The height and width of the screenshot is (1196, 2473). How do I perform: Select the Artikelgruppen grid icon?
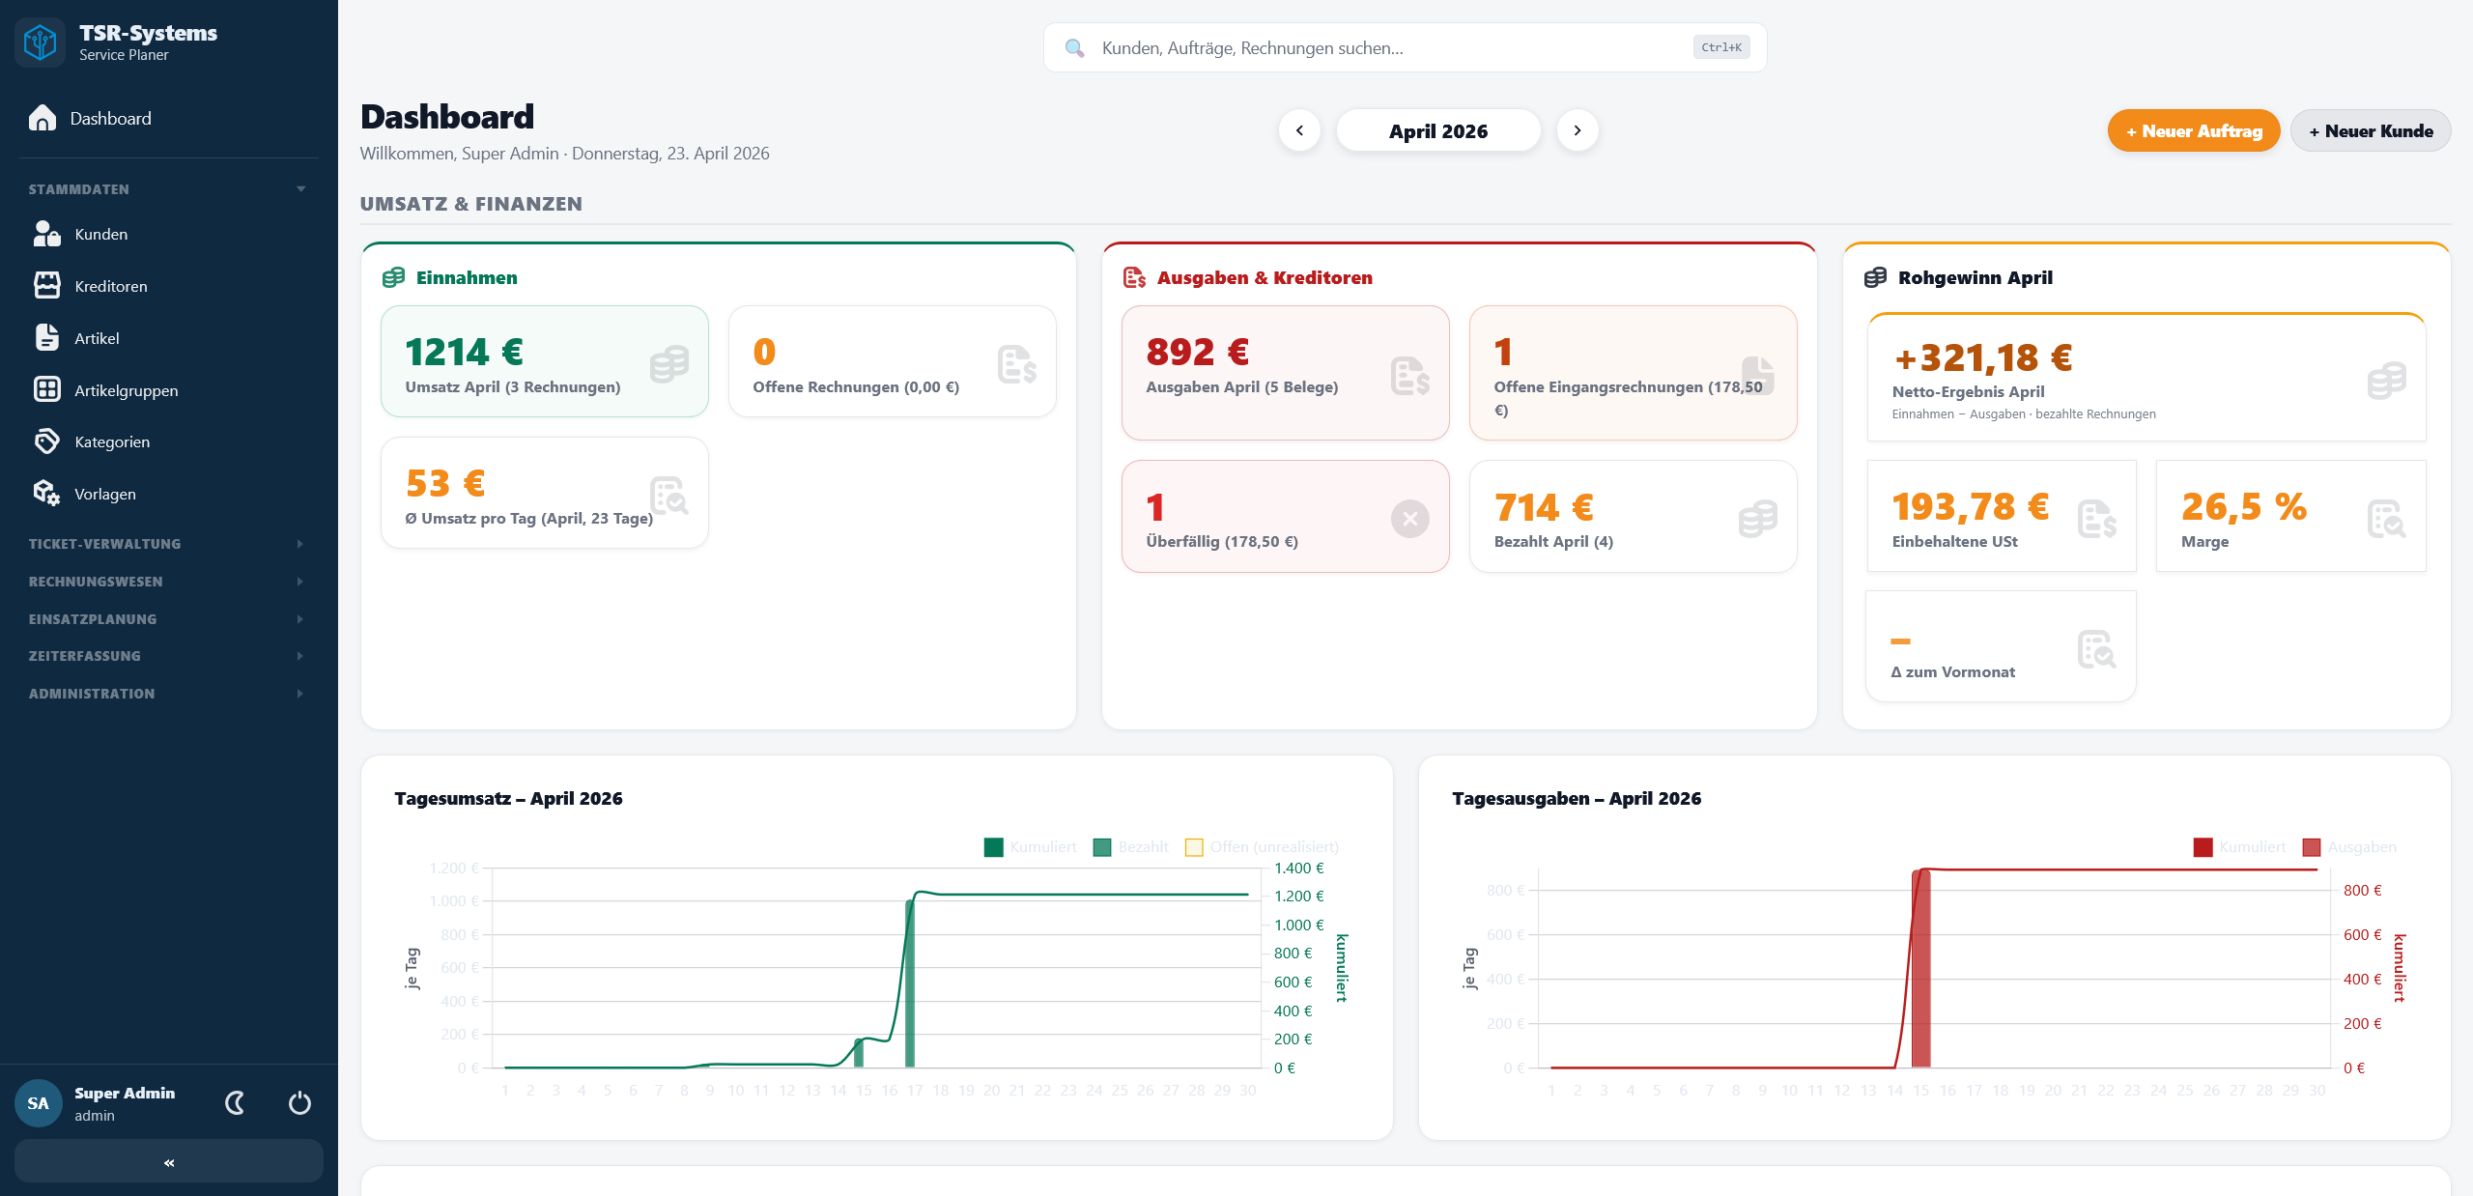point(47,389)
